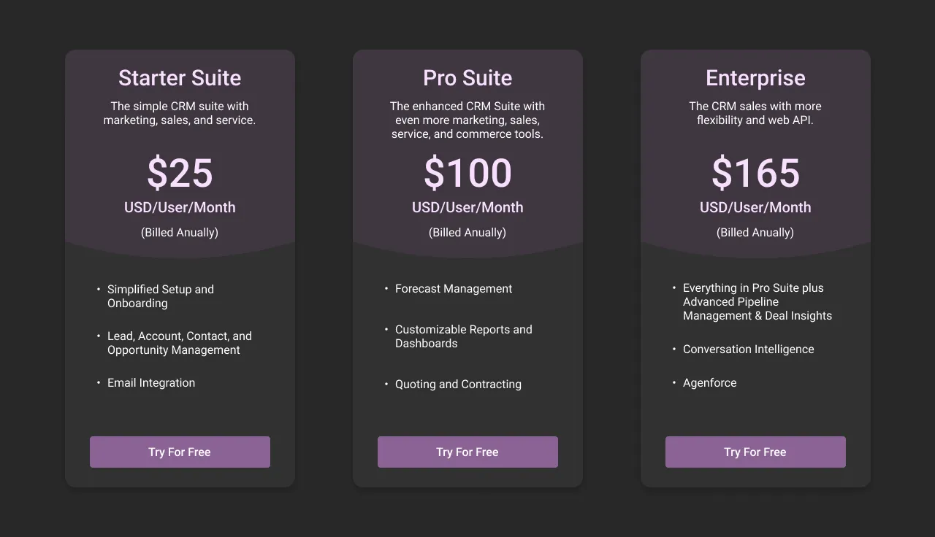The height and width of the screenshot is (537, 935).
Task: Click the Try For Free button under Starter Suite
Action: [180, 452]
